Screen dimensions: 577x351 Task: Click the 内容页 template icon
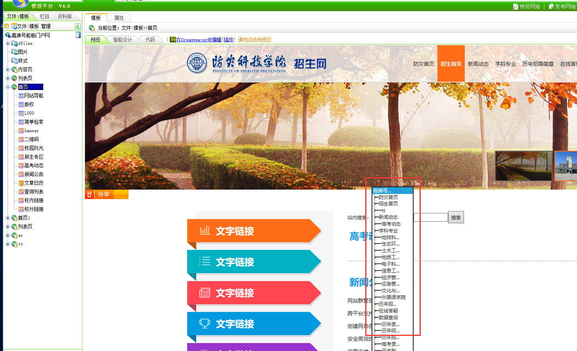pos(14,69)
